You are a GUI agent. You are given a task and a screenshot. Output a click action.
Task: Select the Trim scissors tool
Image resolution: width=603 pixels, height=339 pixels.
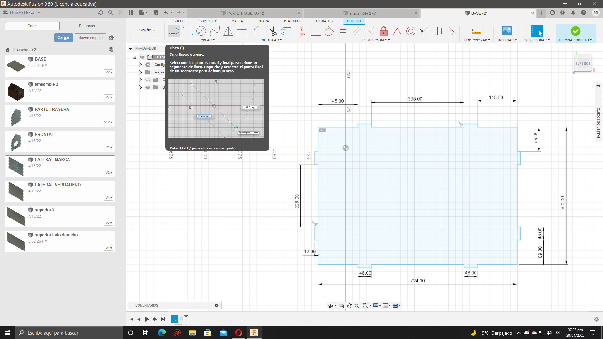273,31
